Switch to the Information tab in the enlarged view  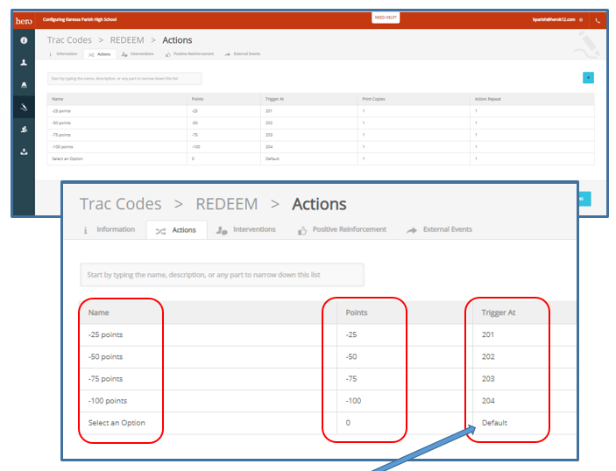(x=109, y=230)
